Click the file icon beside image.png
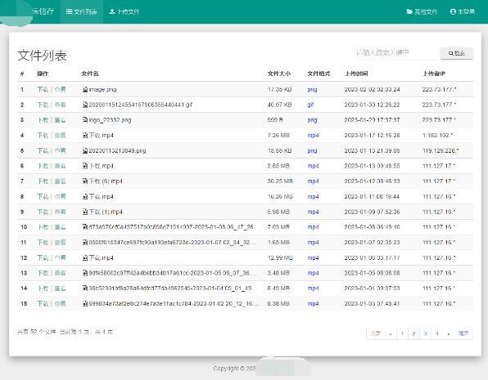 85,90
